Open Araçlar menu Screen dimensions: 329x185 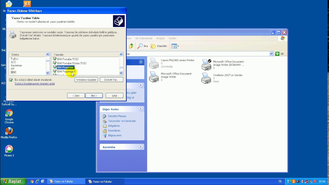click(160, 38)
